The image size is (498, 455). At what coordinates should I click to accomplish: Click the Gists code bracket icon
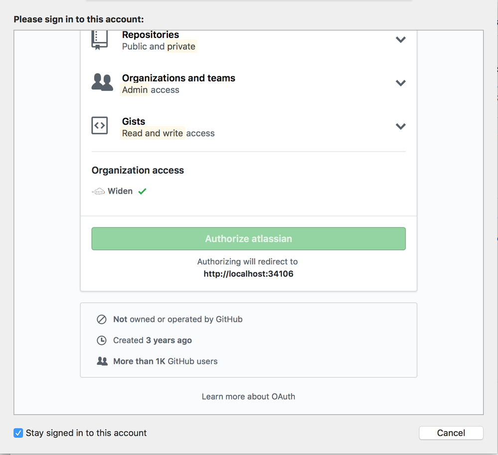pos(100,126)
